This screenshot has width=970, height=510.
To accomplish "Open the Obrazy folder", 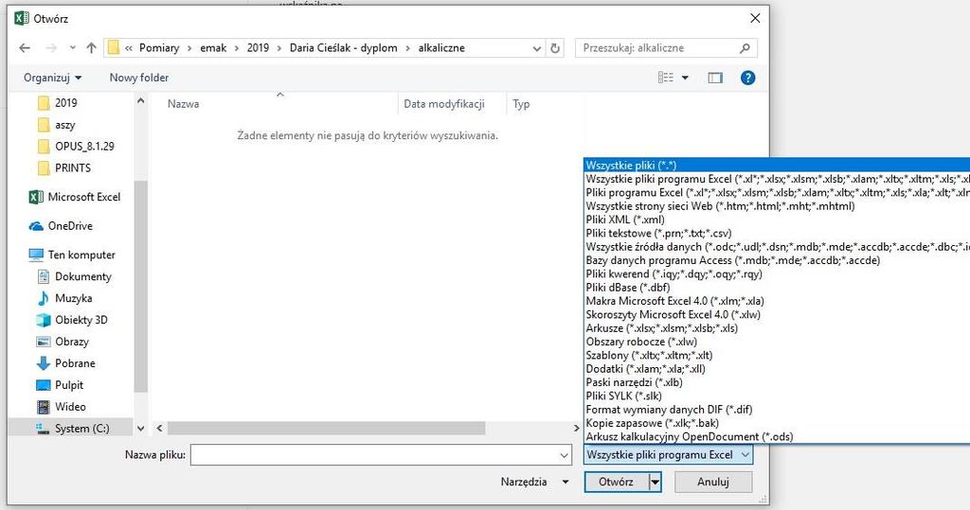I will coord(63,342).
